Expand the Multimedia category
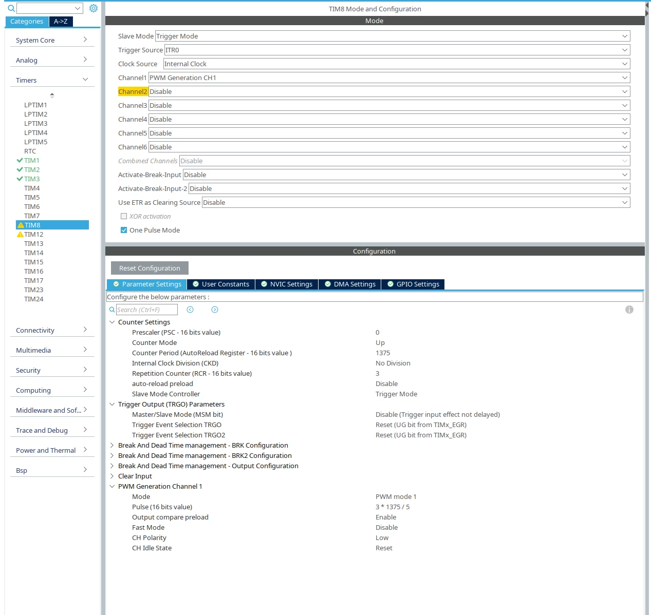 click(52, 350)
